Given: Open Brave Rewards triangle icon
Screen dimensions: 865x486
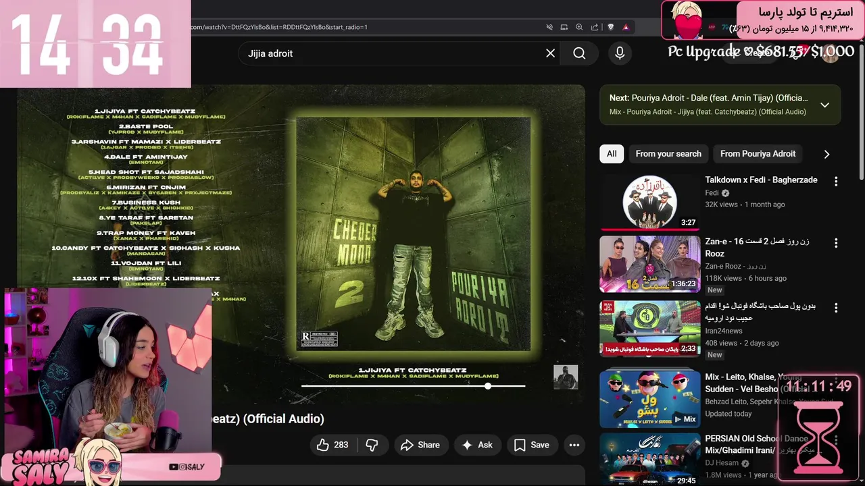Looking at the screenshot, I should click(626, 27).
